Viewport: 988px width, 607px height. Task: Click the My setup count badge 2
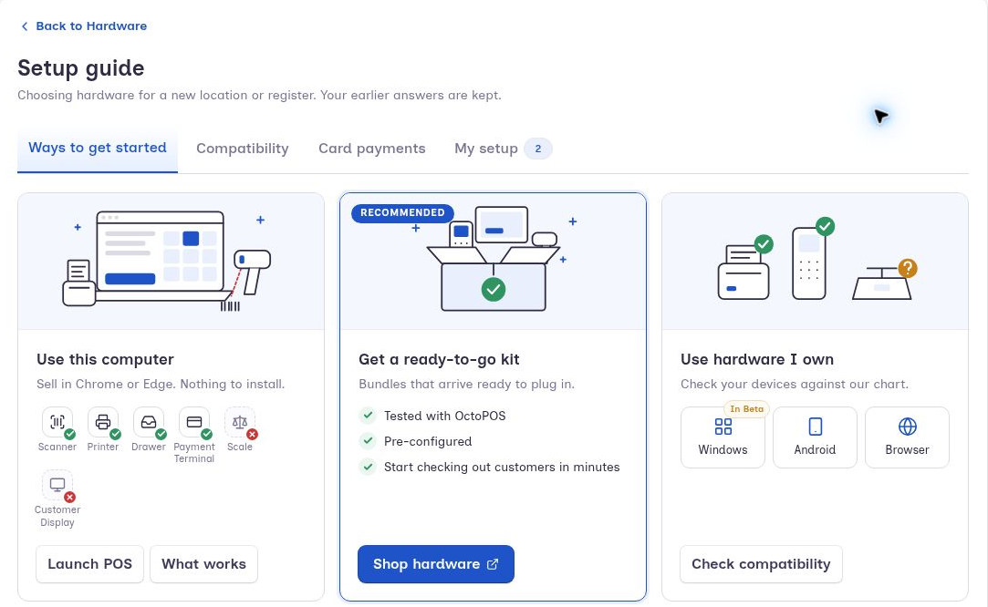538,149
